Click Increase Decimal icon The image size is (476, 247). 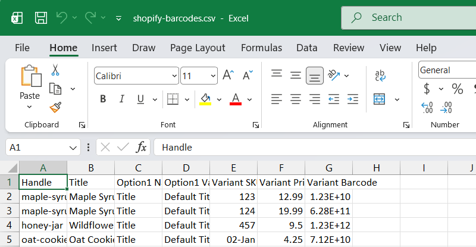pos(427,108)
